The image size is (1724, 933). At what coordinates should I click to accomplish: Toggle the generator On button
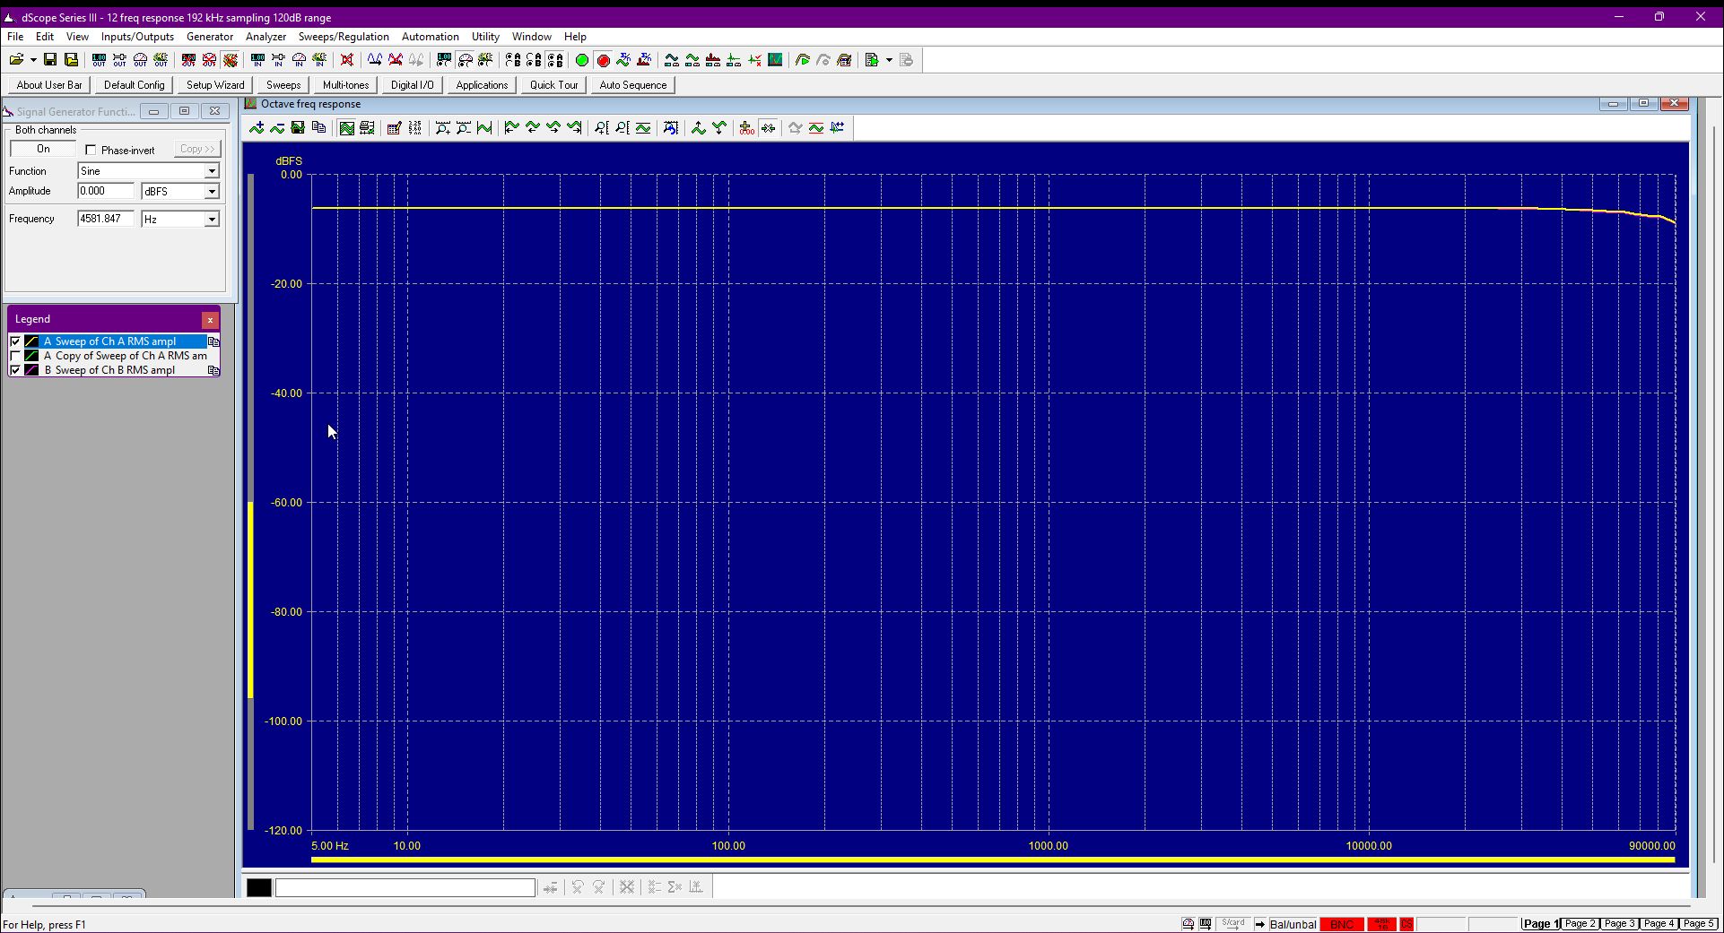pos(43,150)
